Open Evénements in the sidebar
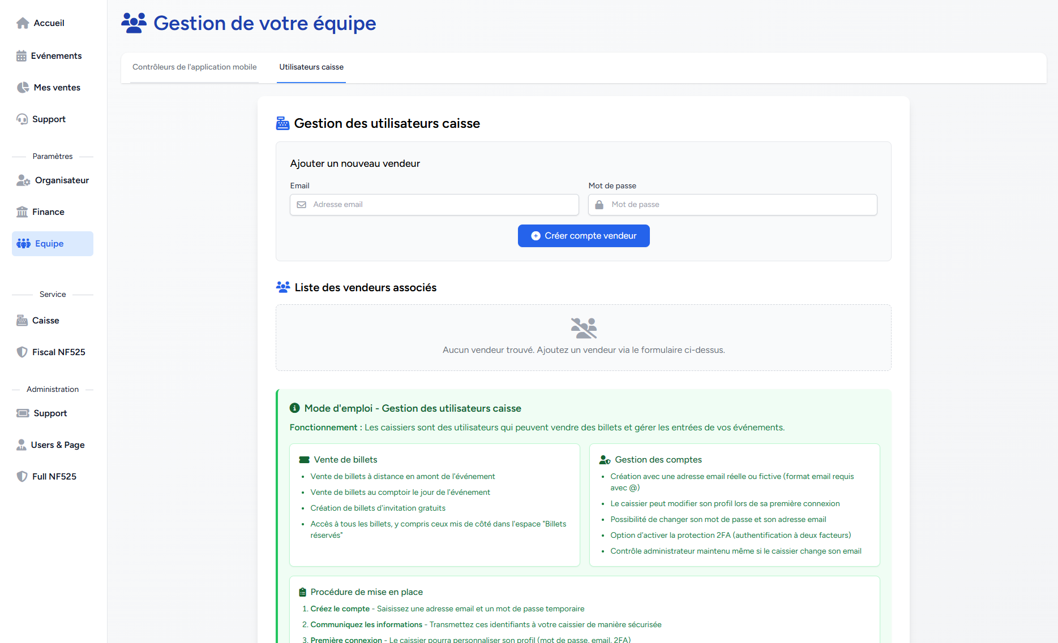Image resolution: width=1058 pixels, height=643 pixels. pyautogui.click(x=53, y=56)
